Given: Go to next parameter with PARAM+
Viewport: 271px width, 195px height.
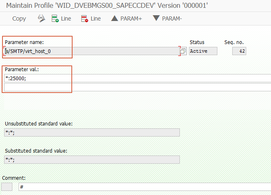Looking at the screenshot, I should click(127, 19).
